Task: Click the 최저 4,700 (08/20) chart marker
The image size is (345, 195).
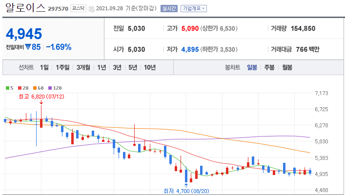Action: coord(186,191)
